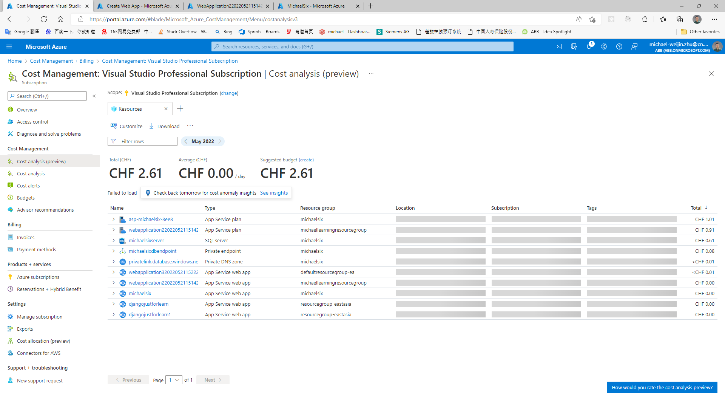Open May 2022 date picker

(x=203, y=141)
